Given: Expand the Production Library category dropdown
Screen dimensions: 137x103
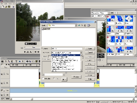Looking at the screenshot, I should [x=109, y=13].
